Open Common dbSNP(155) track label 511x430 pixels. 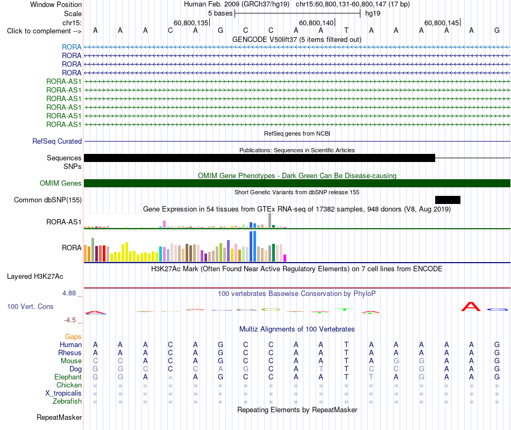[x=48, y=200]
